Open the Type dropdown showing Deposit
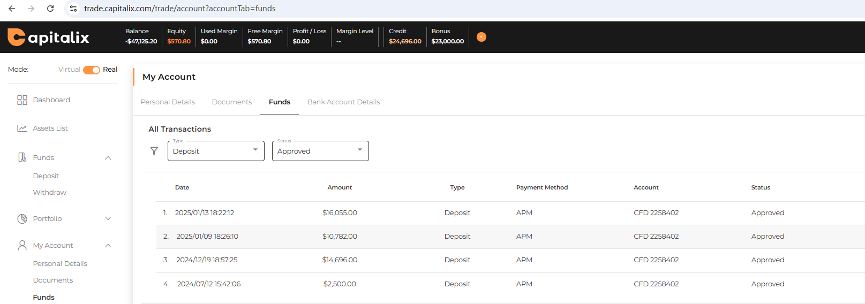The height and width of the screenshot is (304, 865). (216, 151)
